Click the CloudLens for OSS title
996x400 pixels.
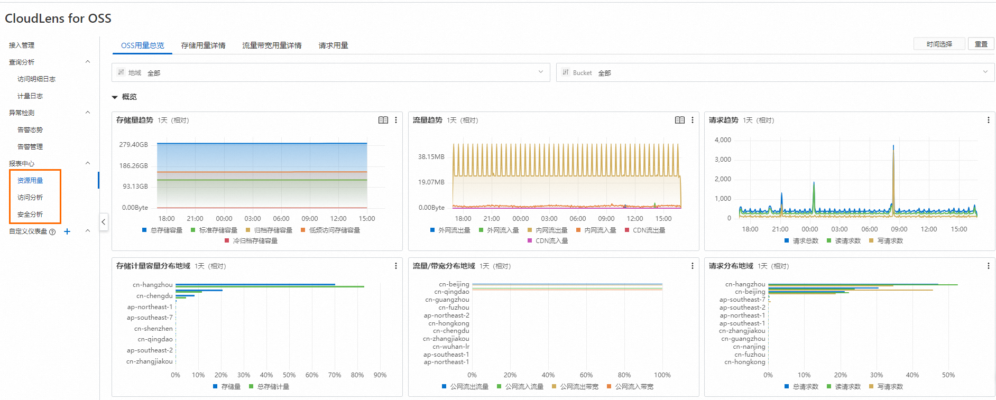[x=58, y=18]
